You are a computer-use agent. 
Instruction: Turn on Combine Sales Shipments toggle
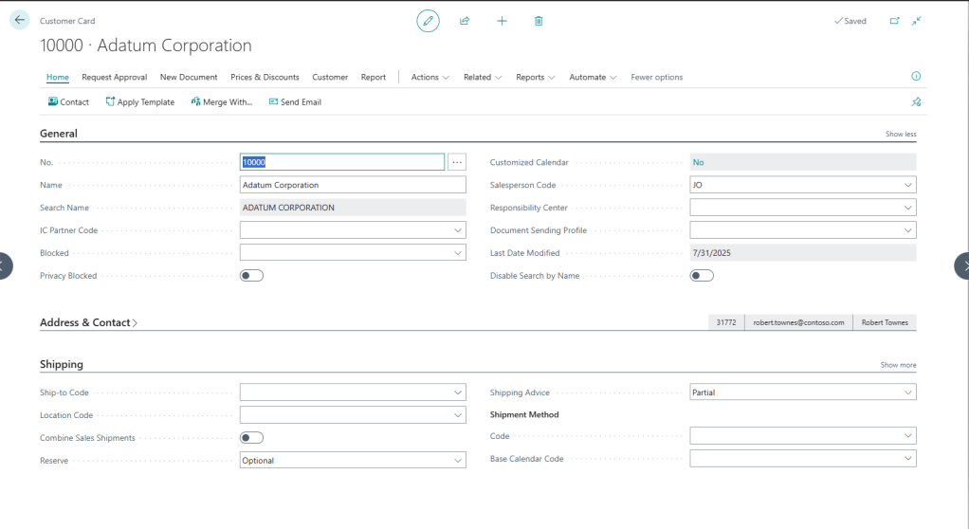point(251,438)
